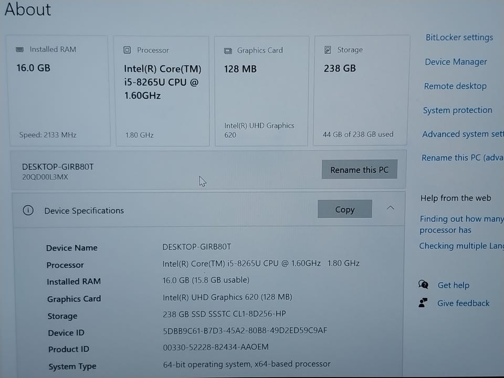Image resolution: width=504 pixels, height=378 pixels.
Task: Click the Rename this PC button
Action: click(359, 170)
